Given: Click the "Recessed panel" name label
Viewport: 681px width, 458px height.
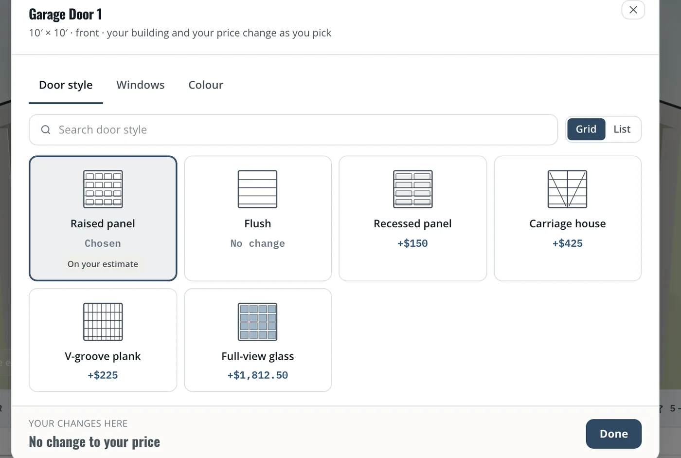Looking at the screenshot, I should [412, 223].
